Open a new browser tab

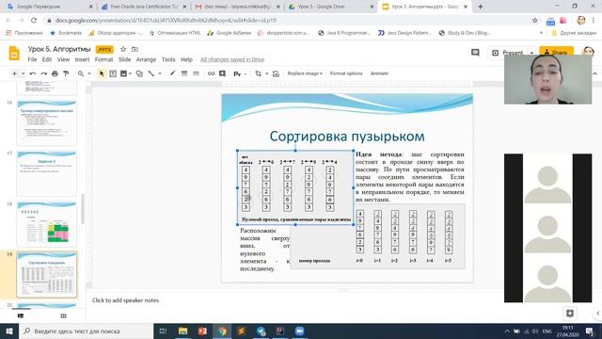(480, 7)
